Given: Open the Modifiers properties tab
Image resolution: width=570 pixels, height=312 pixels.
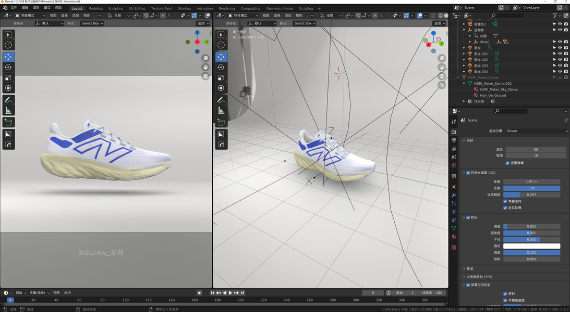Looking at the screenshot, I should point(454,196).
